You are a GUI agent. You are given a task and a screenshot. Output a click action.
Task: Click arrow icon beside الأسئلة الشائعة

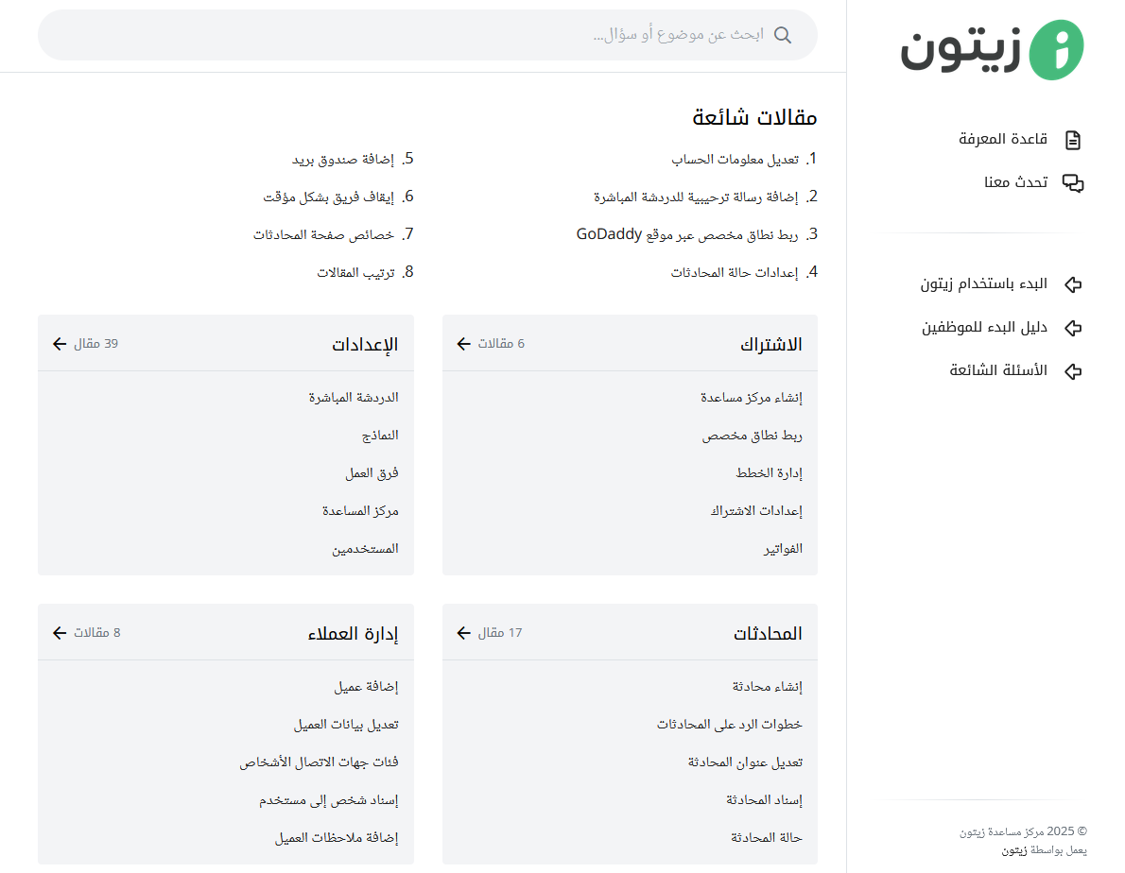point(1073,371)
